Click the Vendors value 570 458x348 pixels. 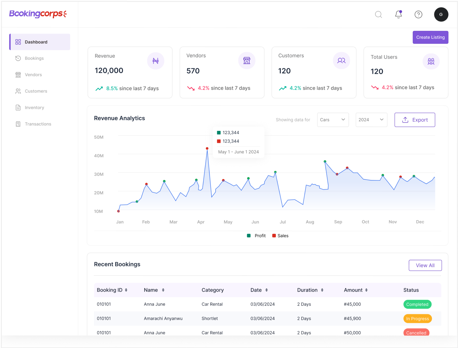click(193, 71)
